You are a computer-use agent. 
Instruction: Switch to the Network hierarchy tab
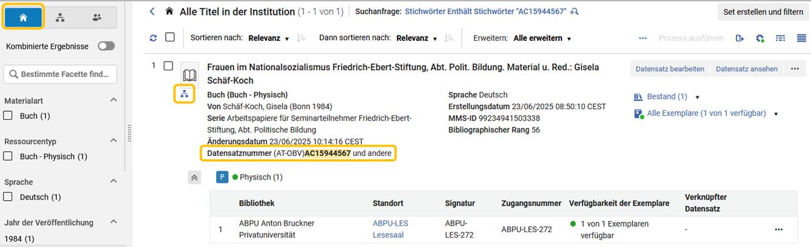[60, 17]
